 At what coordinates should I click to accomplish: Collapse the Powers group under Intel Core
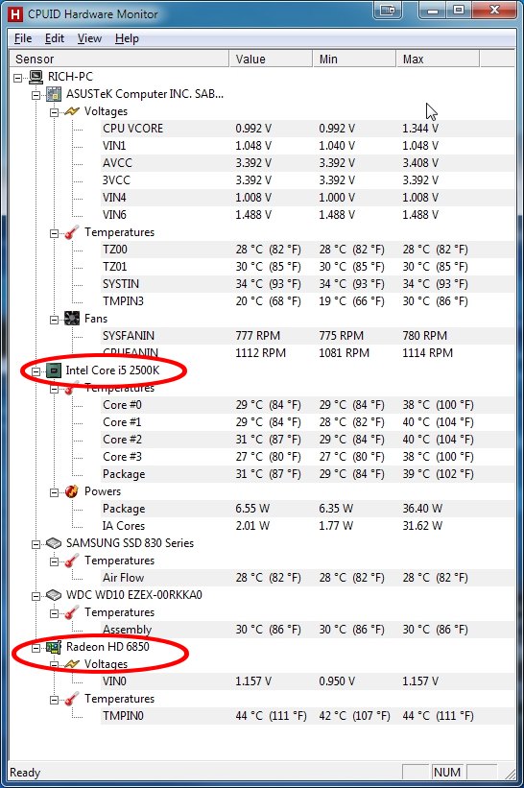pyautogui.click(x=55, y=492)
